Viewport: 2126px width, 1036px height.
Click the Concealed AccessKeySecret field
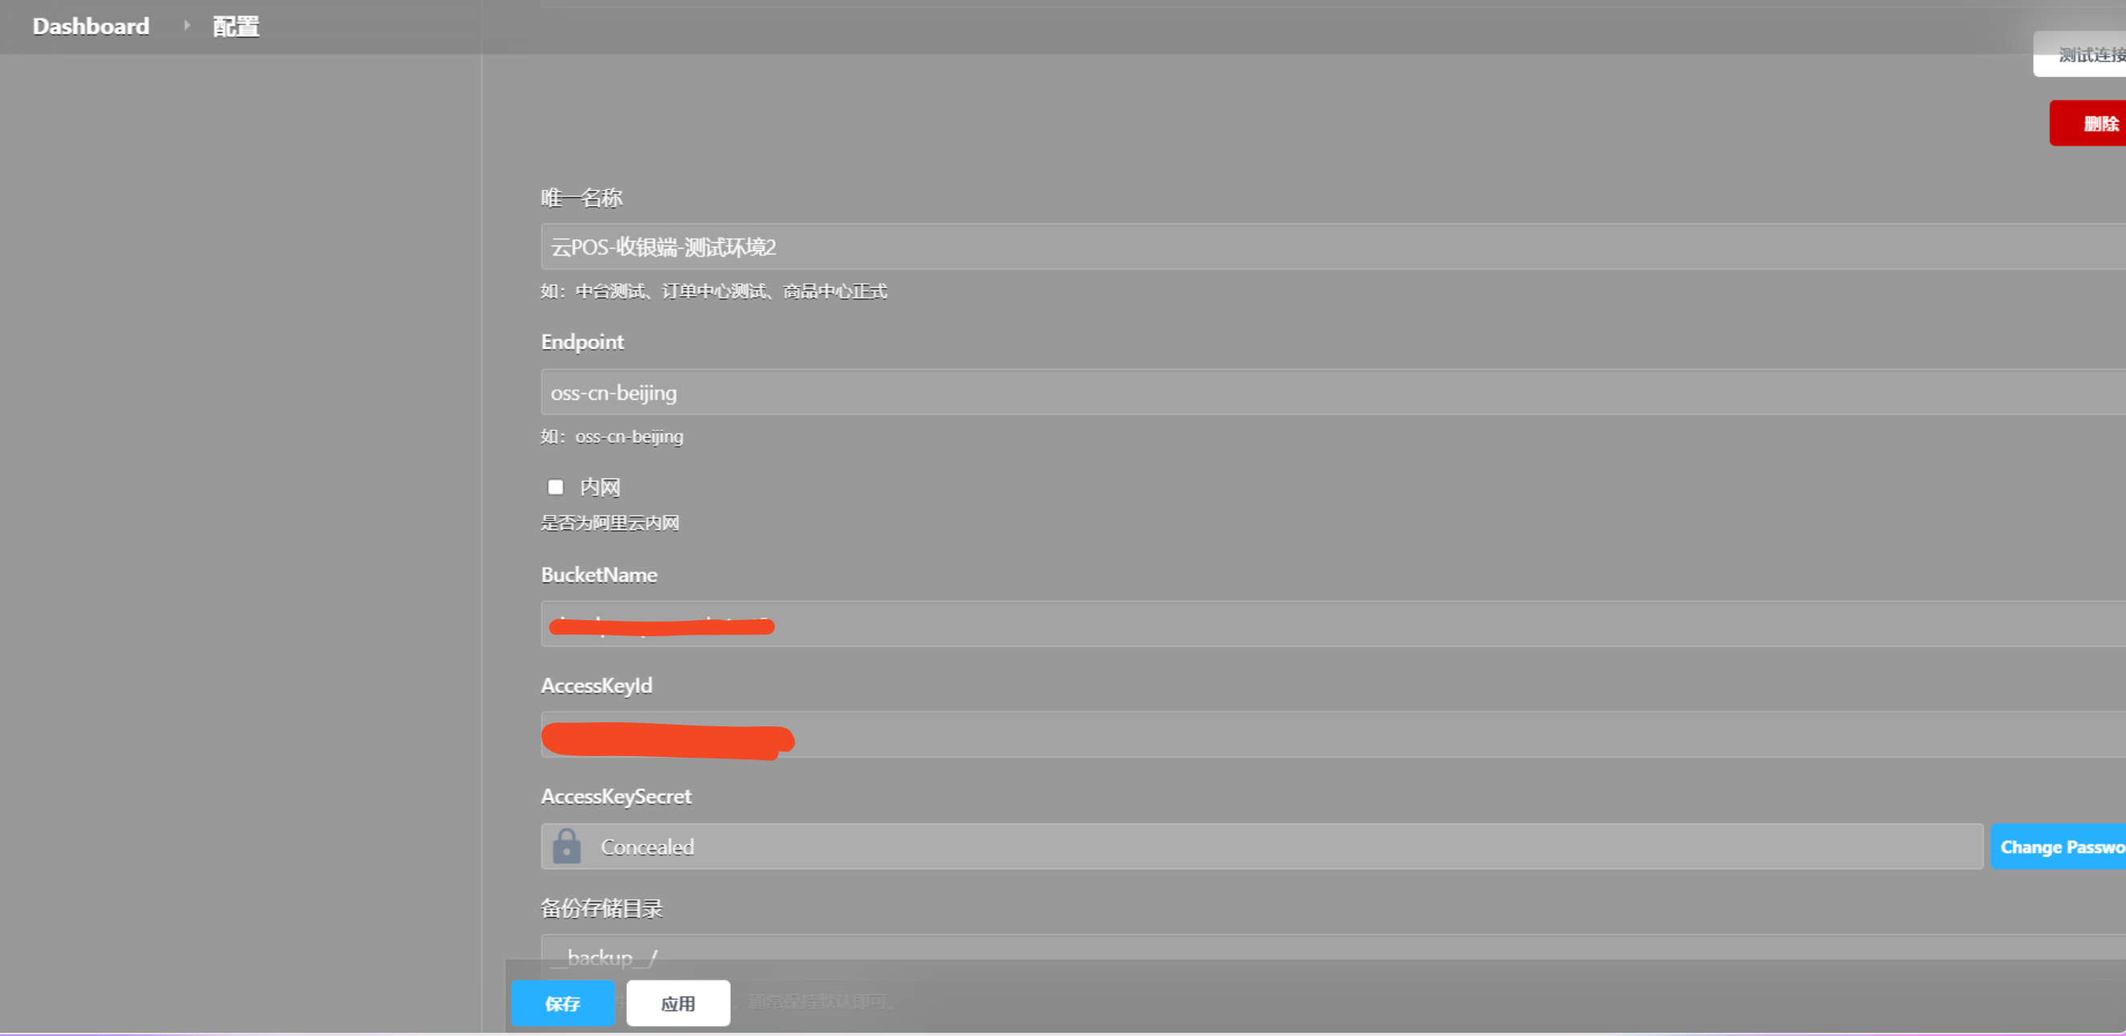coord(1238,846)
